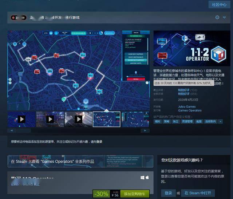The width and height of the screenshot is (233, 199).
Task: Click thumbnail strip scrollbar handle
Action: click(23, 130)
